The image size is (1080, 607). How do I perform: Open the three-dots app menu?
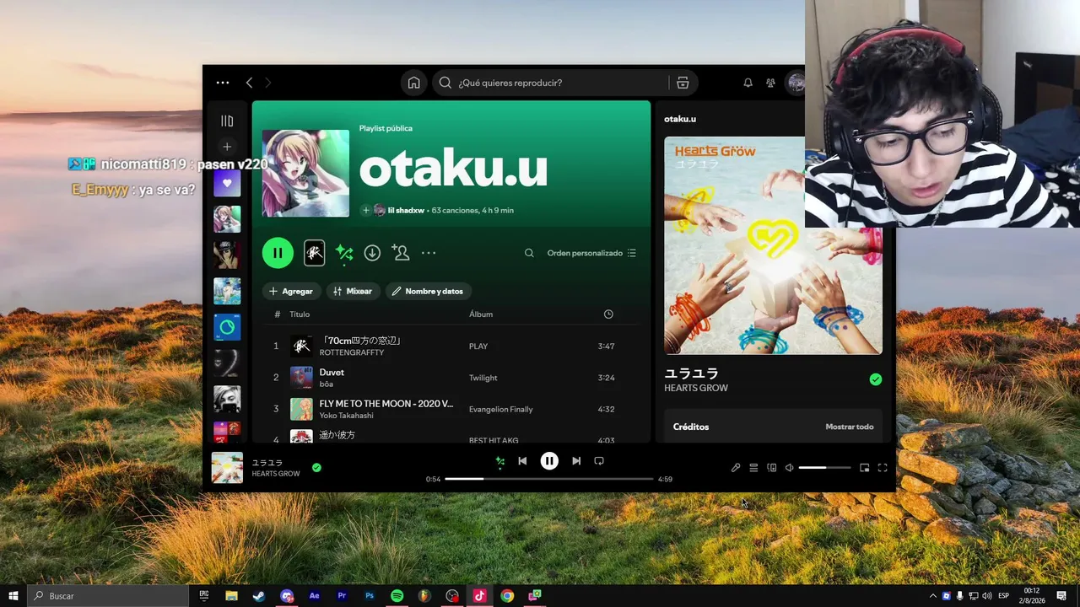pyautogui.click(x=223, y=83)
